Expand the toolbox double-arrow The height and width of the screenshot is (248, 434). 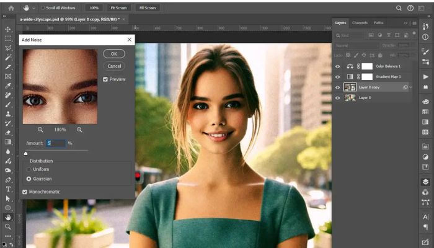tap(4, 16)
